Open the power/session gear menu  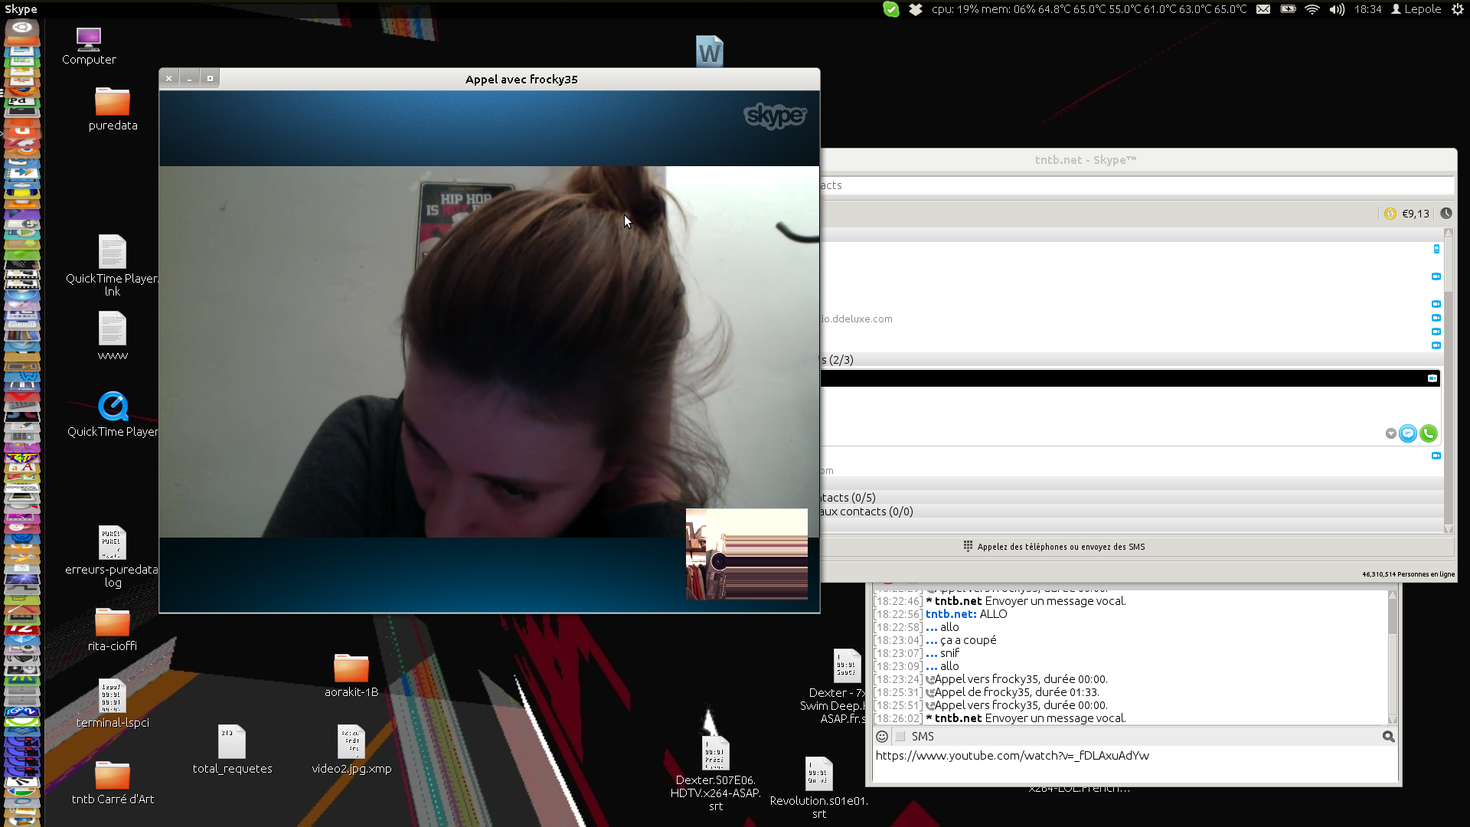point(1458,9)
